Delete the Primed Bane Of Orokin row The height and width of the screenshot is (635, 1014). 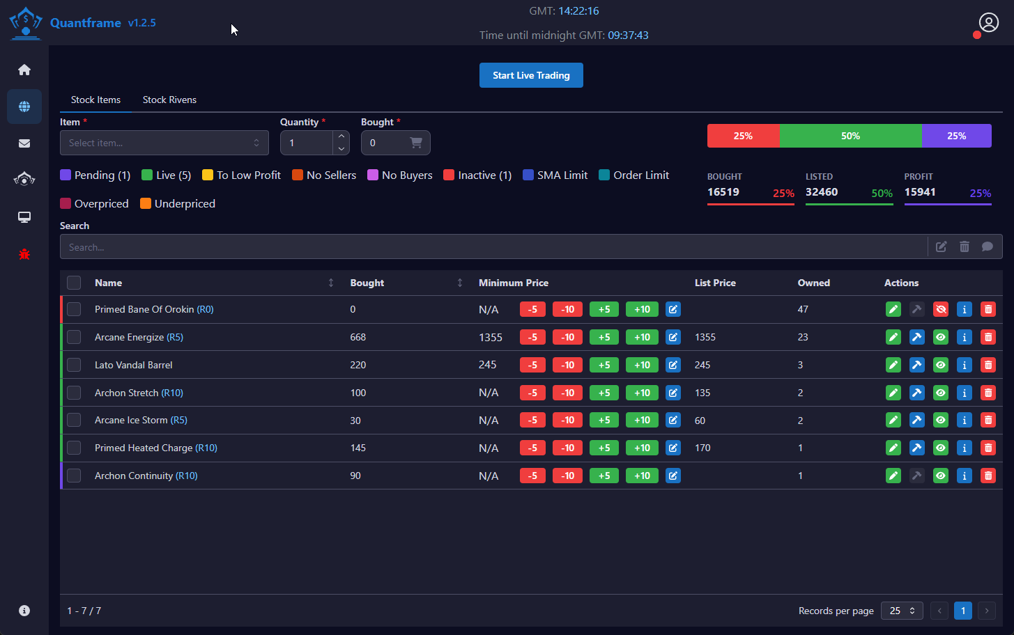coord(988,309)
